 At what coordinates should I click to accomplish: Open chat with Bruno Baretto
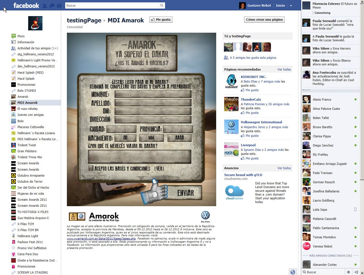330,127
